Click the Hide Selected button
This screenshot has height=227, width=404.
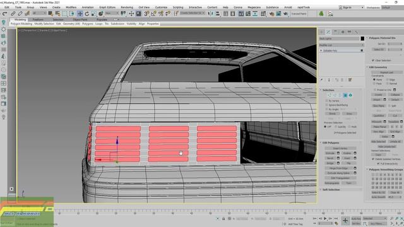[x=378, y=141]
